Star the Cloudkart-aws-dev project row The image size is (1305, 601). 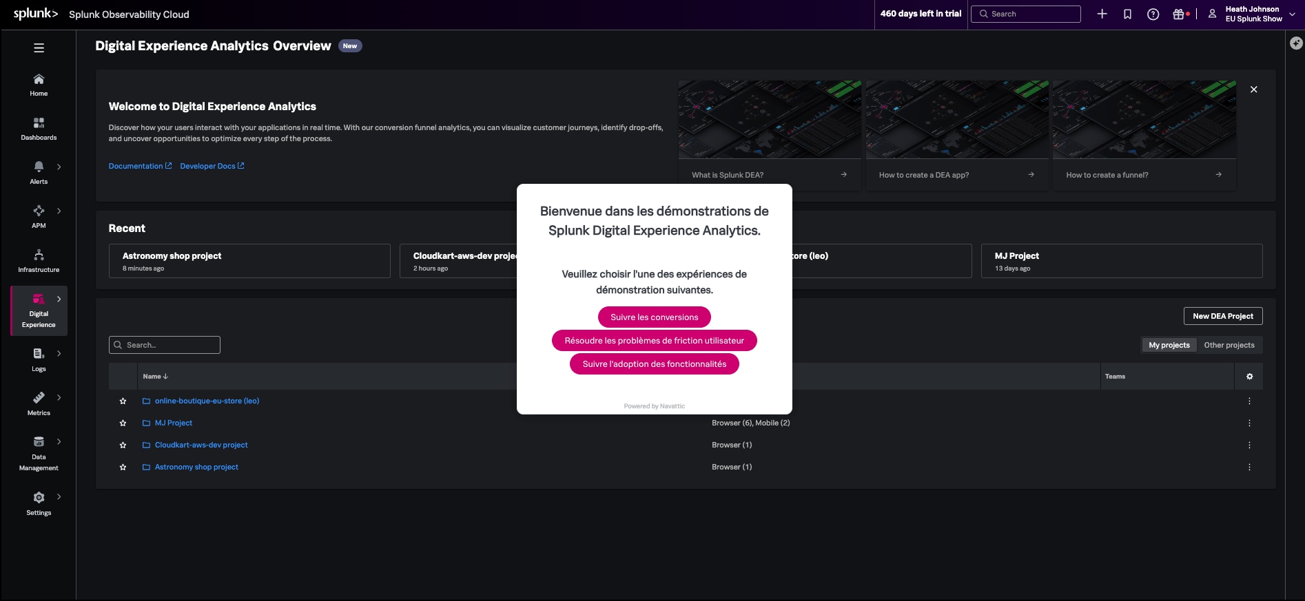(123, 445)
